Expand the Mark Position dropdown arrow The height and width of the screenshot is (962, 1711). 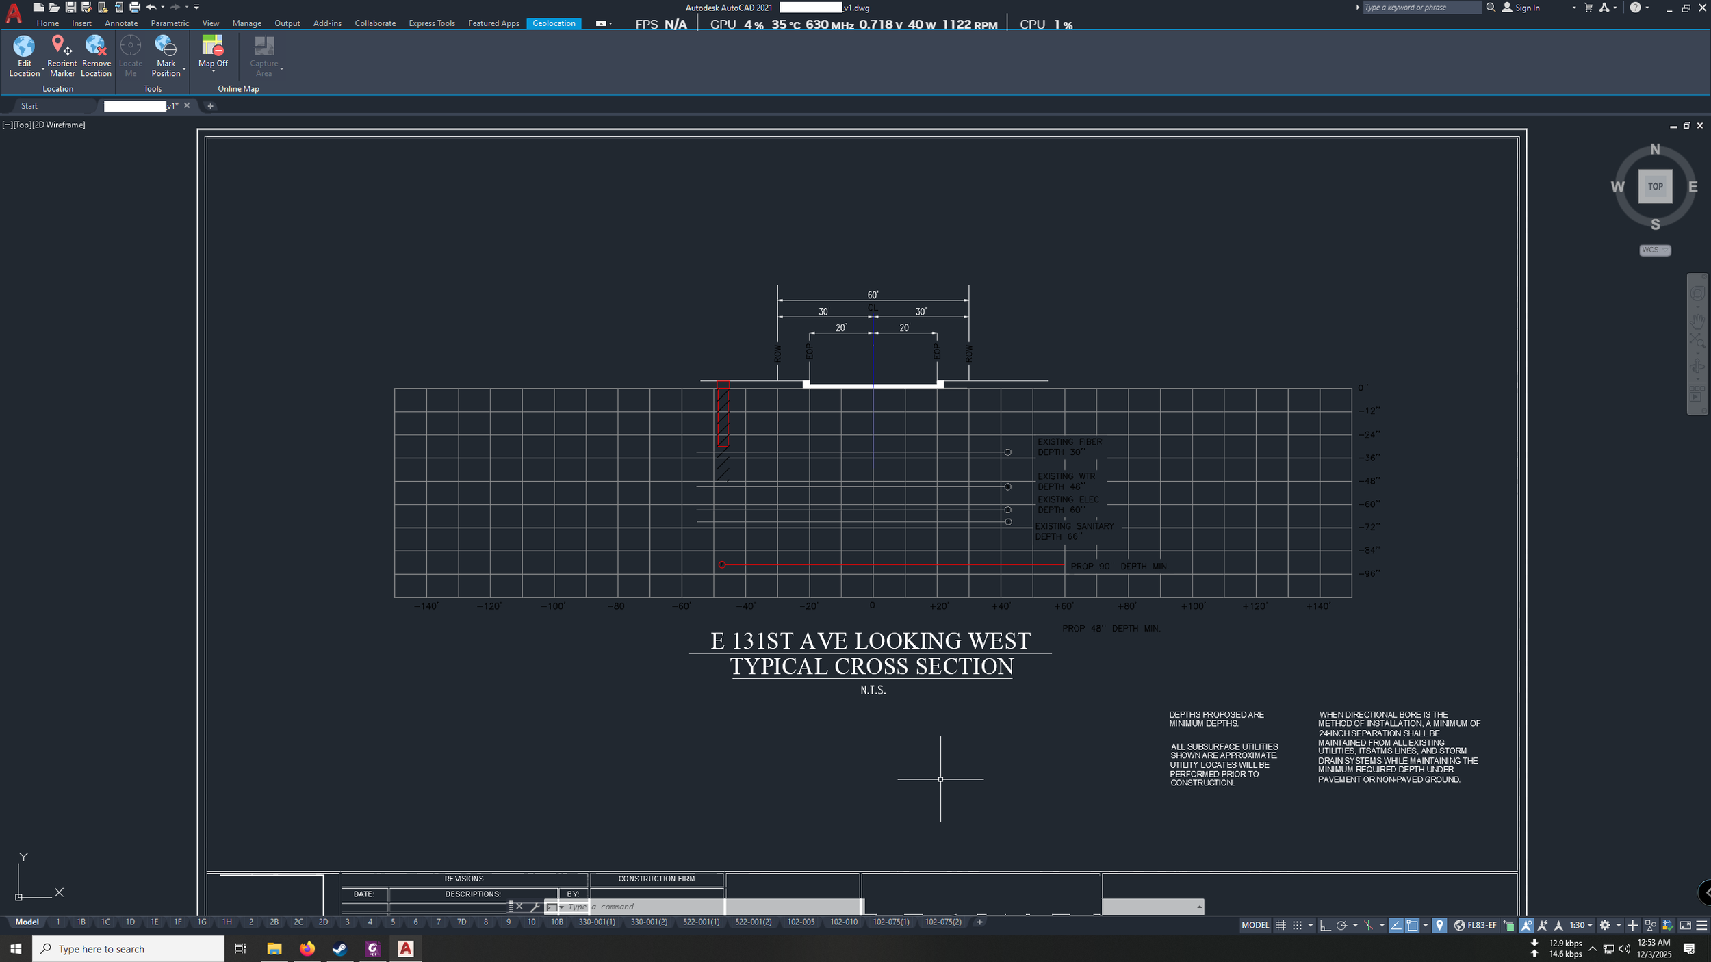coord(183,69)
